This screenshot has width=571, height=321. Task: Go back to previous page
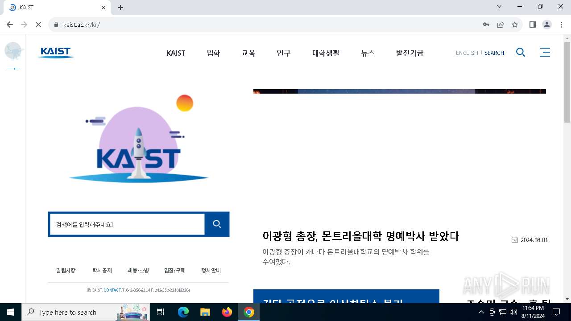(x=10, y=25)
